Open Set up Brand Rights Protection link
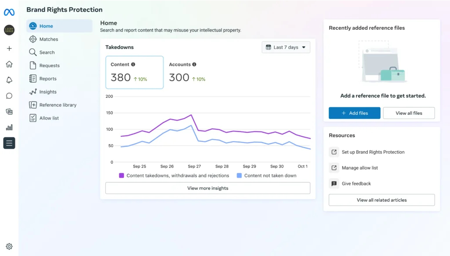This screenshot has height=256, width=450. coord(373,152)
